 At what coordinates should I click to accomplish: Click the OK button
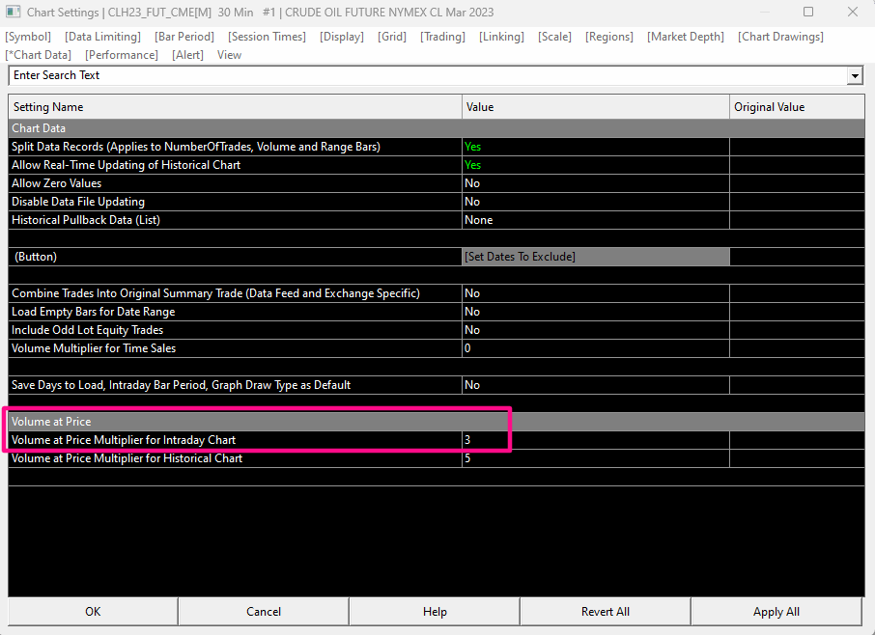(x=93, y=612)
